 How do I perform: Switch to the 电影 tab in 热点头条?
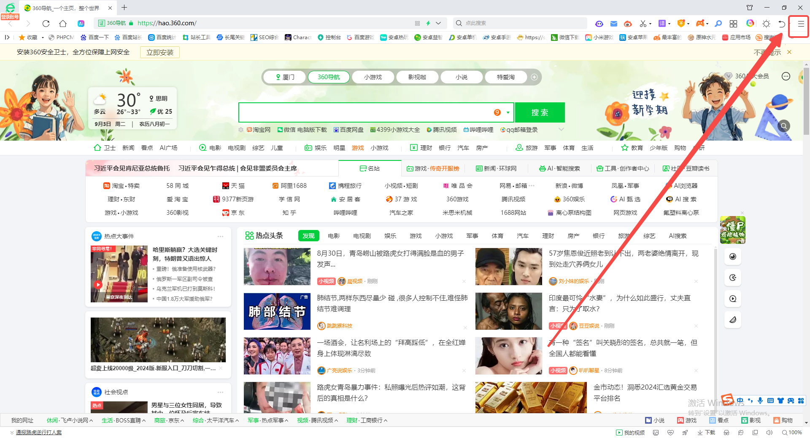click(334, 236)
